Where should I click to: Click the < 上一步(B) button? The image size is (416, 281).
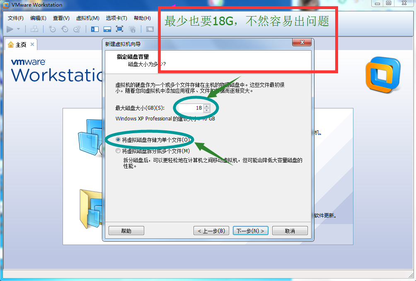pyautogui.click(x=211, y=231)
